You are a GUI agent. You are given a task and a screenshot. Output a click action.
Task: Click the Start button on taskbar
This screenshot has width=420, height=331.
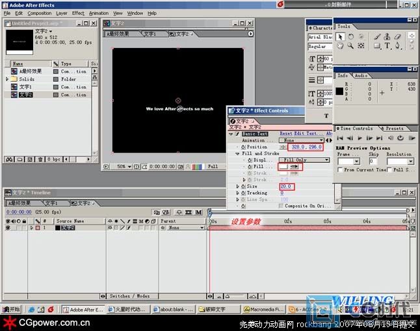click(x=11, y=310)
